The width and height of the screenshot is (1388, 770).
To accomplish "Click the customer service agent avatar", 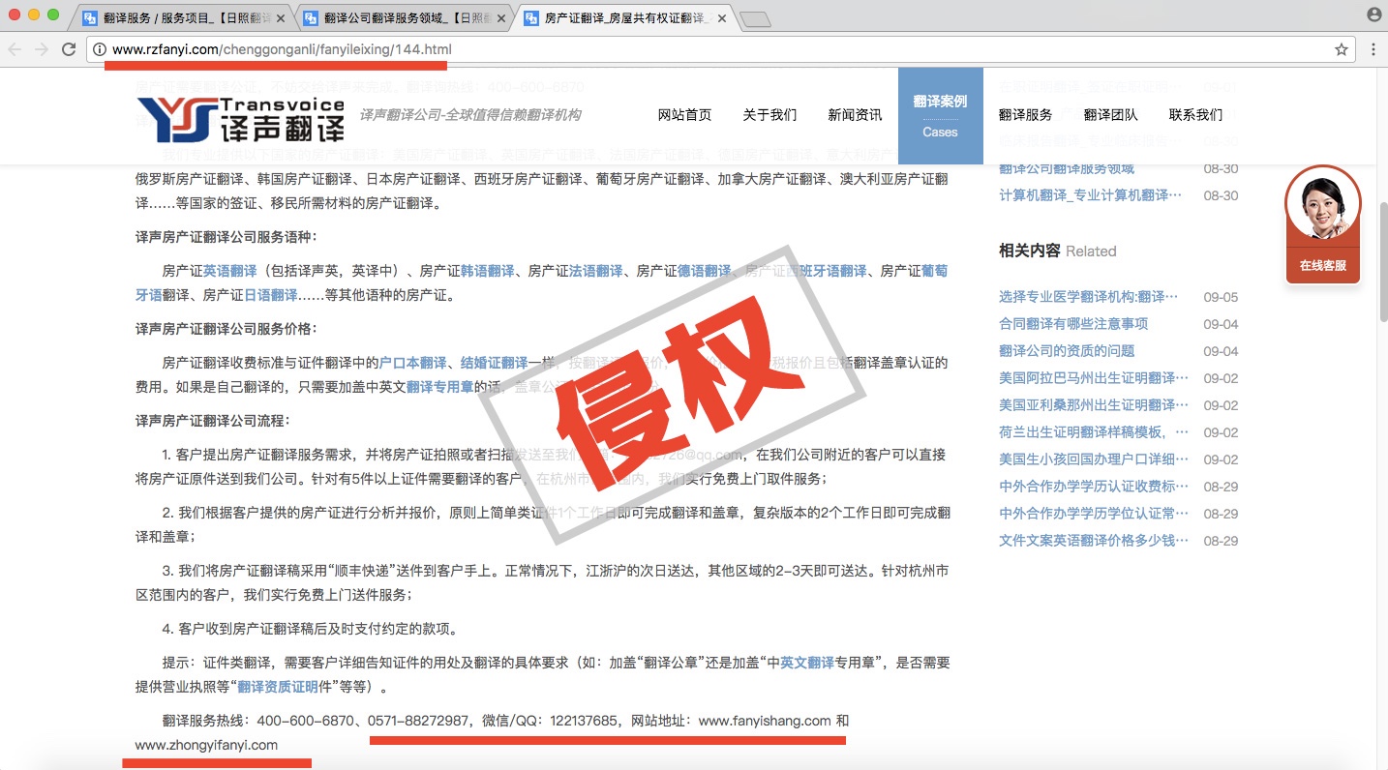I will coord(1322,204).
